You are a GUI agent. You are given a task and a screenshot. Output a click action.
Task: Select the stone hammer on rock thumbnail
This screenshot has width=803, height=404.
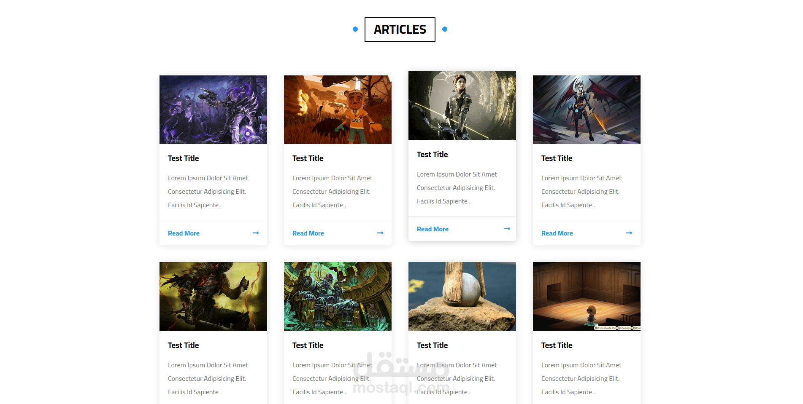coord(462,296)
